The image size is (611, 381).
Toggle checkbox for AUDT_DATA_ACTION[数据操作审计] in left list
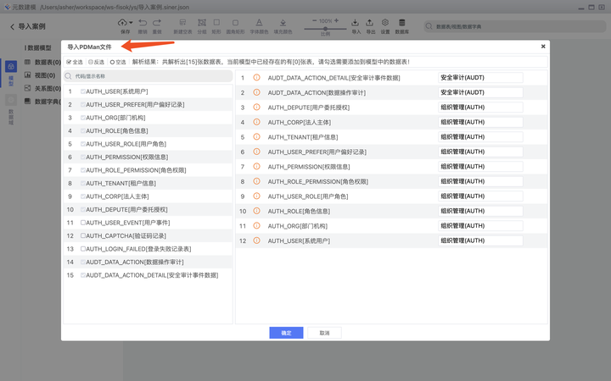pyautogui.click(x=83, y=262)
